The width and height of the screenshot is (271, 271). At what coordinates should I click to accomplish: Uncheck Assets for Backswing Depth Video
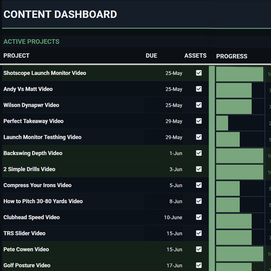[x=199, y=153]
